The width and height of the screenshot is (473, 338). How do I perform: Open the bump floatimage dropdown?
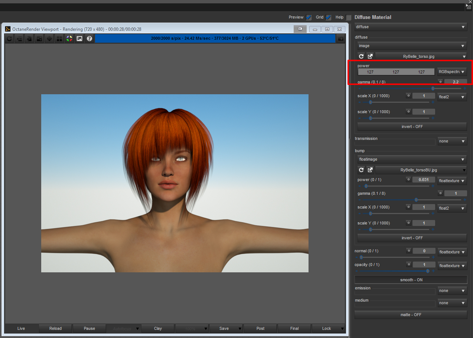point(411,160)
